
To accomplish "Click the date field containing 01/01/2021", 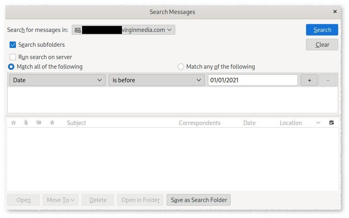I will (253, 80).
